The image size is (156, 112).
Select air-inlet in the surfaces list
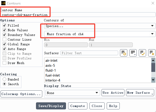51,60
